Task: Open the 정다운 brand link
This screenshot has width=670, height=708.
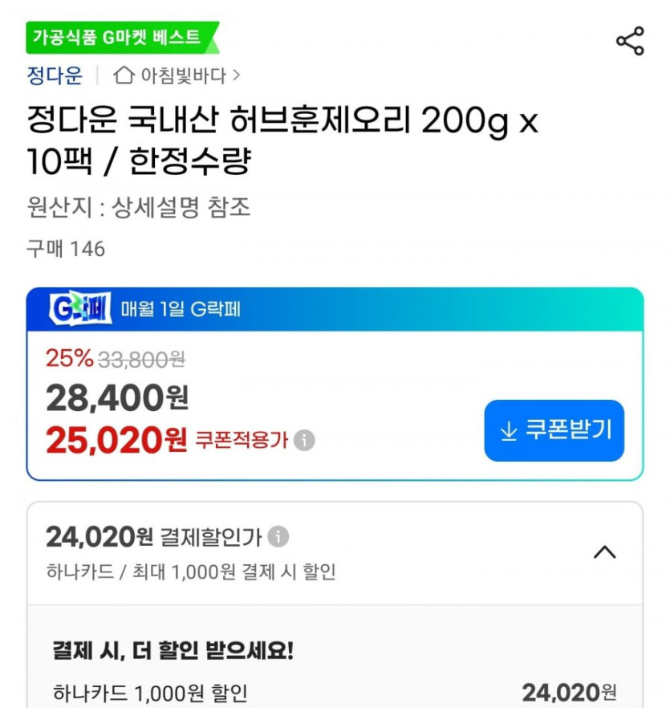Action: coord(55,76)
